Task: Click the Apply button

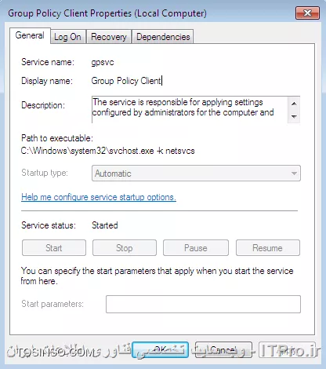Action: pyautogui.click(x=287, y=349)
